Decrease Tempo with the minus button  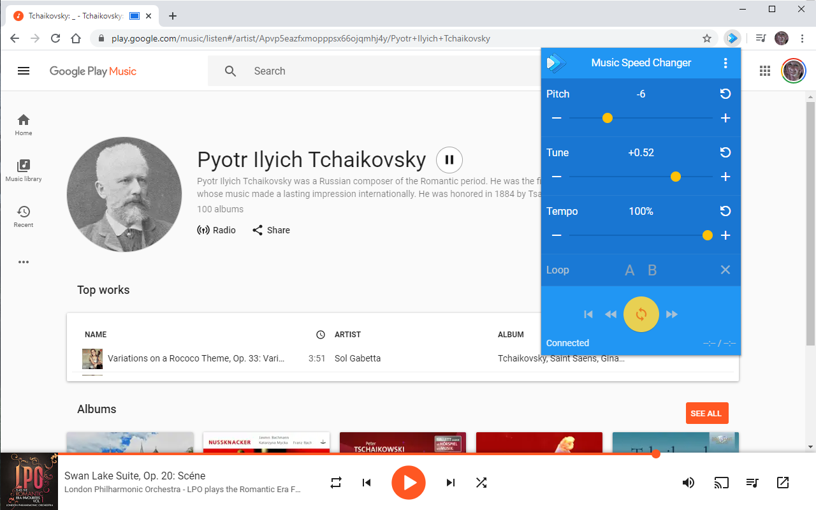click(x=557, y=235)
